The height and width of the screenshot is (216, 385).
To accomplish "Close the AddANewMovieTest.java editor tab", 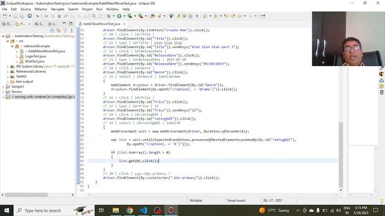I will [x=125, y=24].
